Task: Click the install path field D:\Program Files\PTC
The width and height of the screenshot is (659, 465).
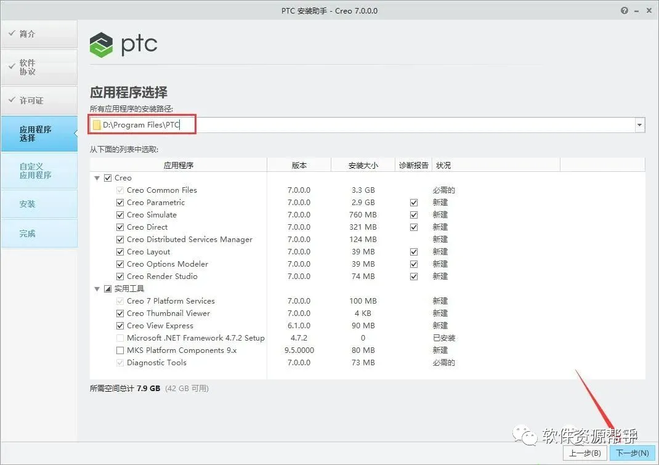Action: 367,125
